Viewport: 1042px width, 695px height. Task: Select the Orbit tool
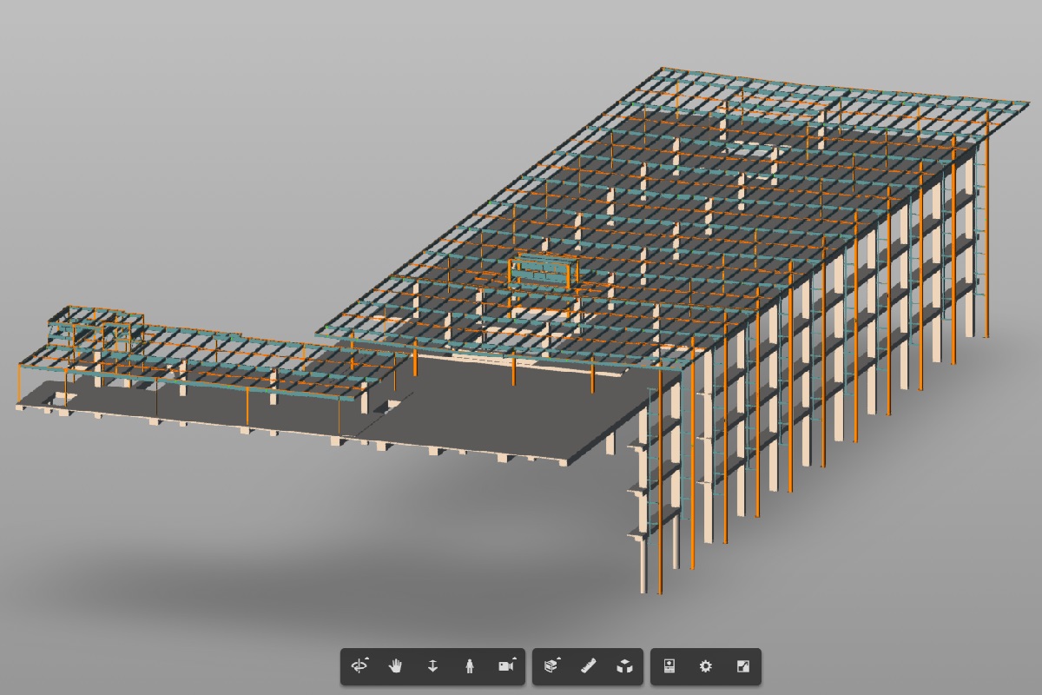pyautogui.click(x=359, y=666)
